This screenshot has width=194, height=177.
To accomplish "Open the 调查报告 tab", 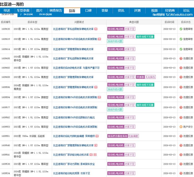I will 56,11.
